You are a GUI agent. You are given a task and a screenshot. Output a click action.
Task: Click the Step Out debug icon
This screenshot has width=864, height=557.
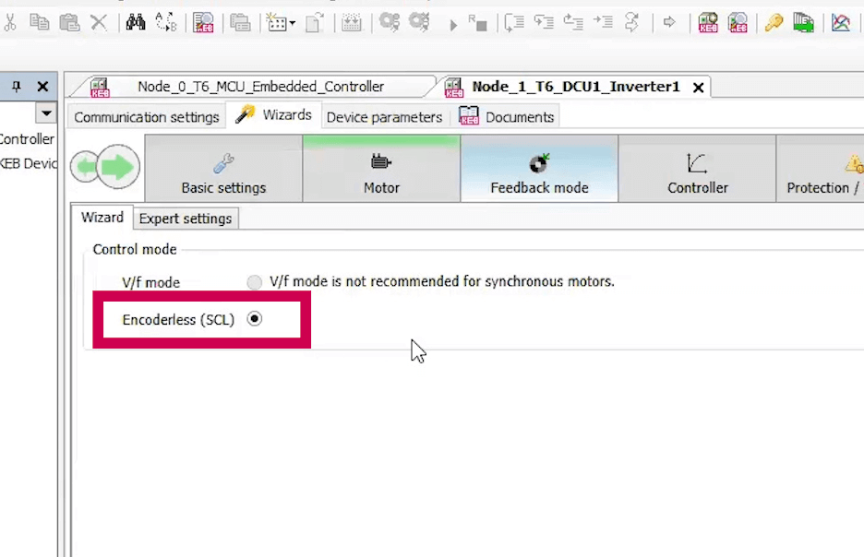click(x=573, y=22)
